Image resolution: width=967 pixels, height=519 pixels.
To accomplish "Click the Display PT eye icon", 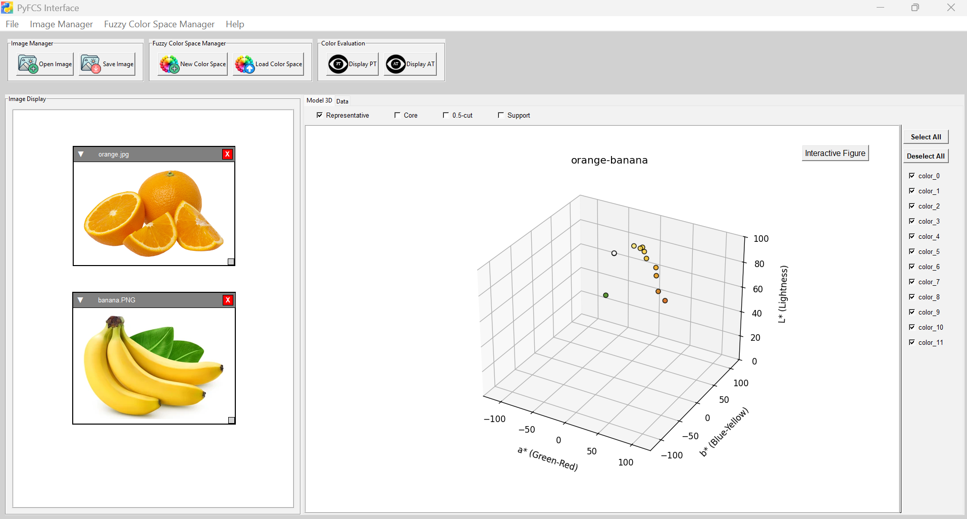I will [338, 64].
